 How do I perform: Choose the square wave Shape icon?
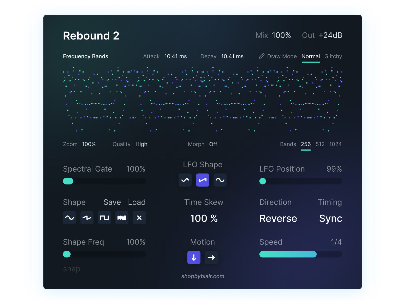click(104, 218)
